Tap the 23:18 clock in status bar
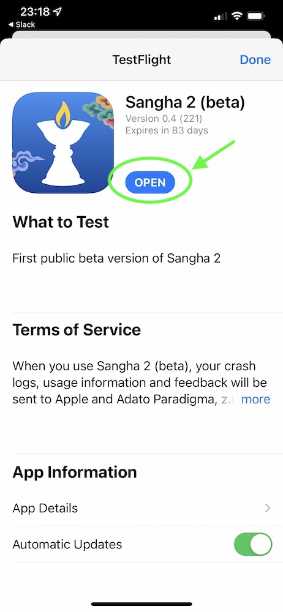This screenshot has width=283, height=612. click(34, 12)
